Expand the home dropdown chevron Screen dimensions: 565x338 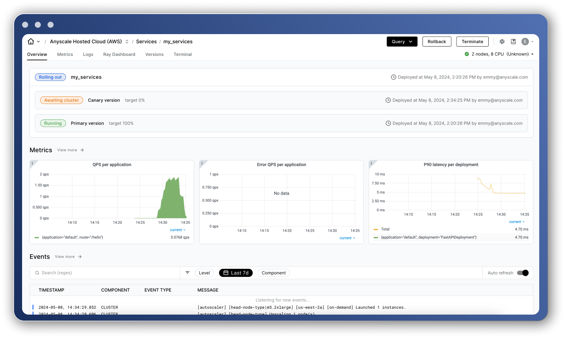[38, 42]
